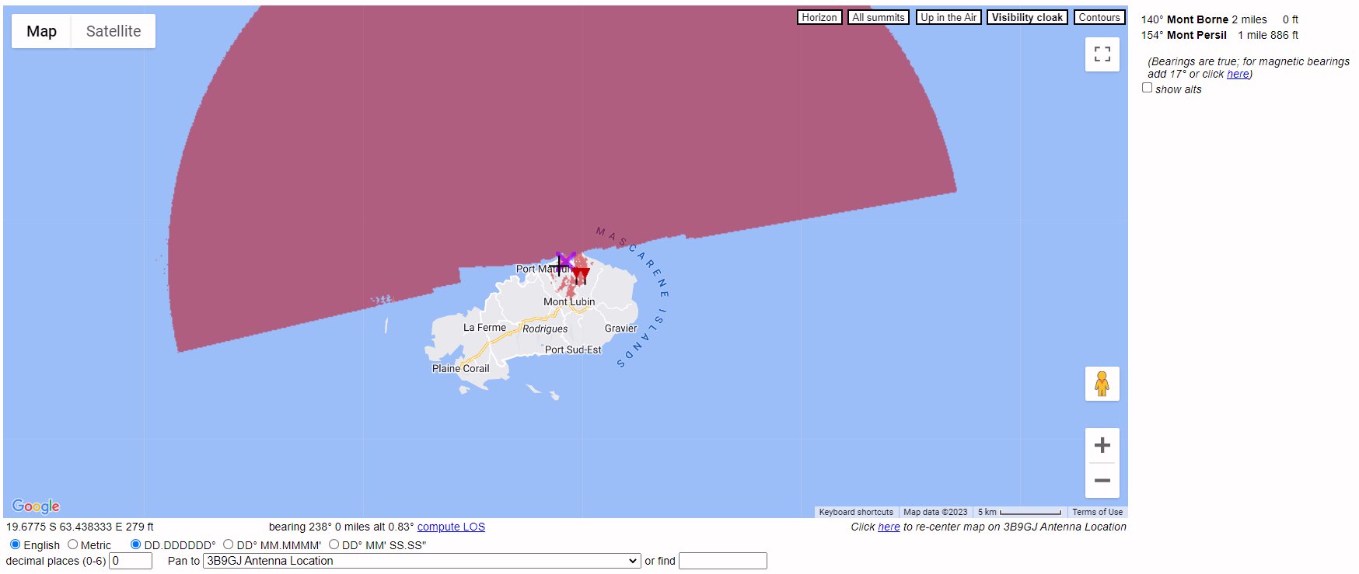Click the purple X antenna marker
Screen dimensions: 1359x574
pyautogui.click(x=567, y=259)
